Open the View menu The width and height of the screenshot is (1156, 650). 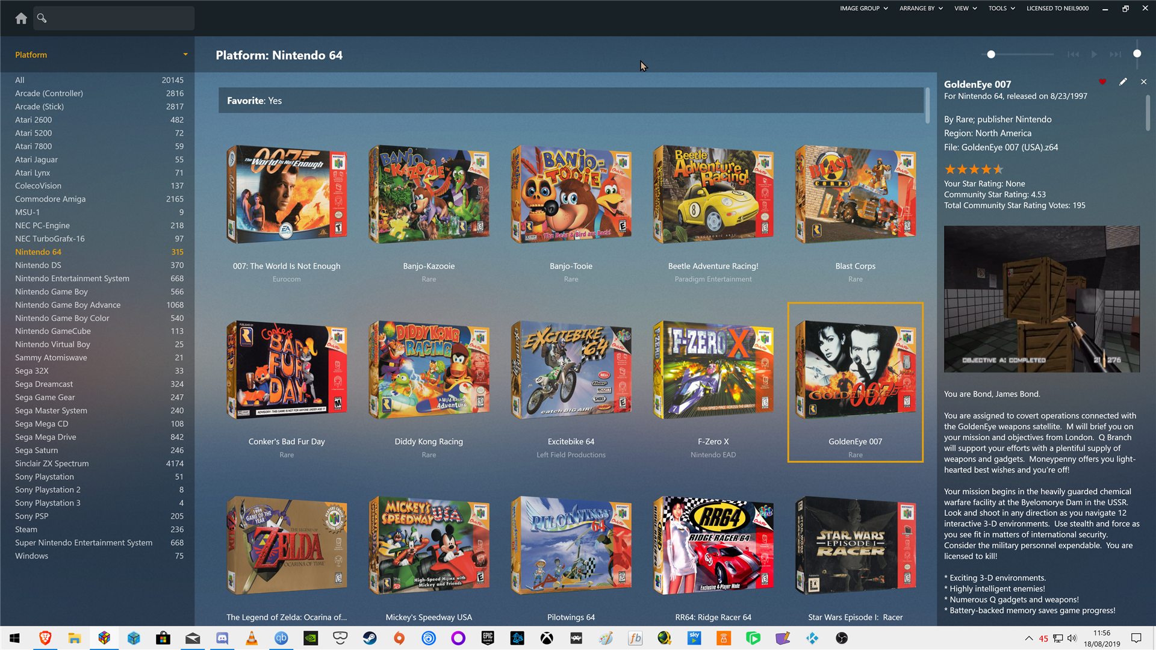click(965, 8)
